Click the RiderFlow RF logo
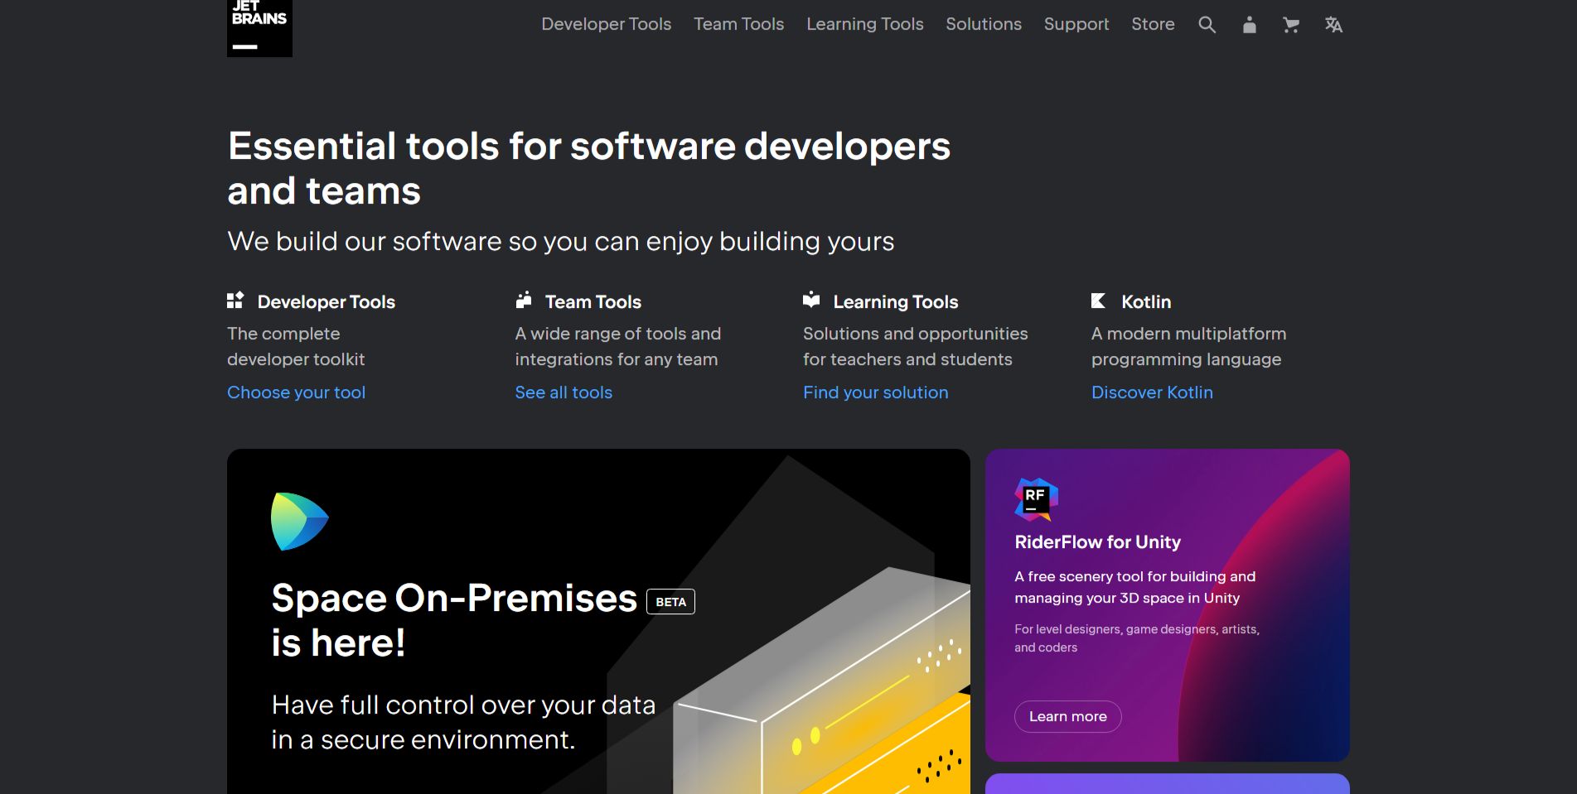Image resolution: width=1577 pixels, height=794 pixels. tap(1036, 499)
